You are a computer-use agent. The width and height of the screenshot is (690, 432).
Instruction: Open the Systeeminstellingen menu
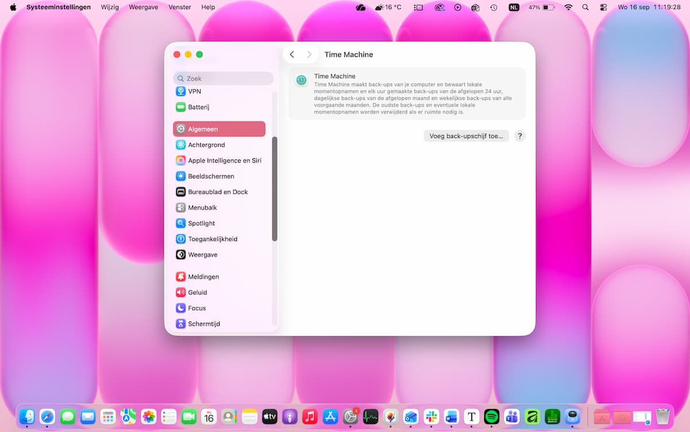tap(59, 7)
